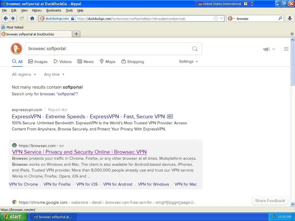Show all tabs grid icon

[292, 34]
